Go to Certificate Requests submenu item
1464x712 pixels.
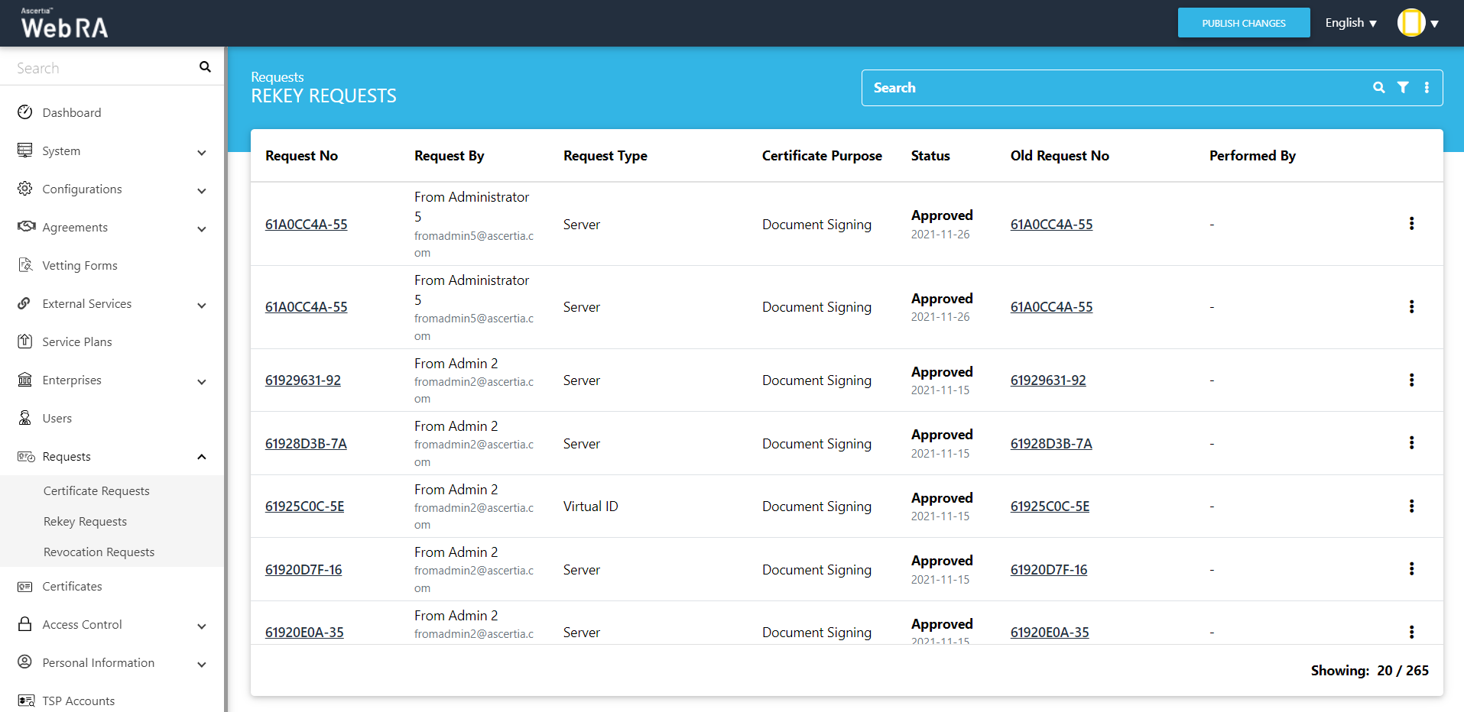[96, 491]
